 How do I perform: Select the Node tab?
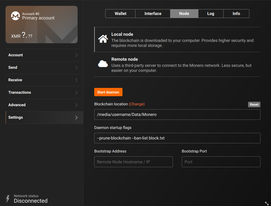(x=184, y=14)
